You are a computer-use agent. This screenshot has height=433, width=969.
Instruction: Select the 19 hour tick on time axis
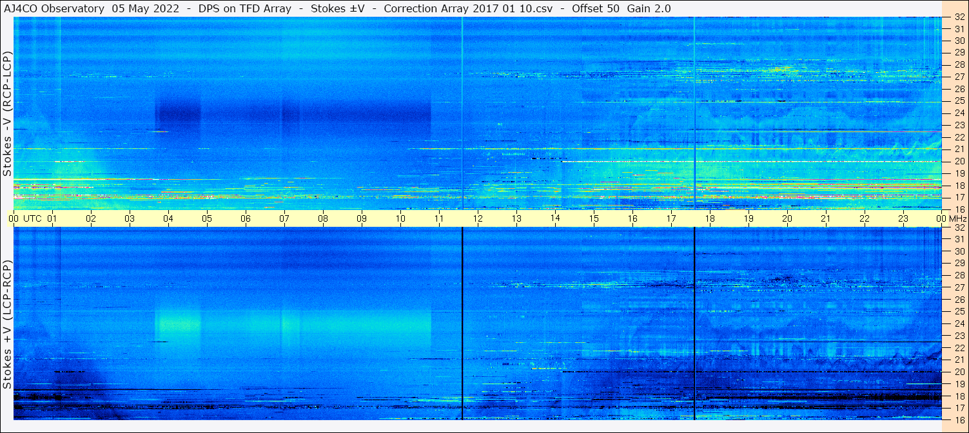tap(749, 218)
